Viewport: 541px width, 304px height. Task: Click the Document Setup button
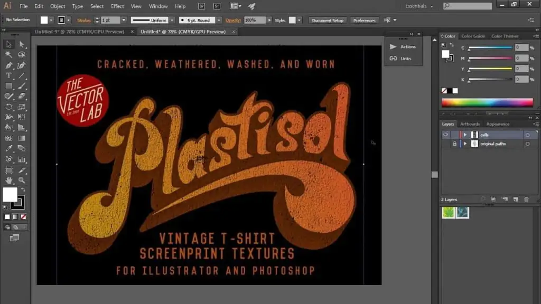coord(328,20)
